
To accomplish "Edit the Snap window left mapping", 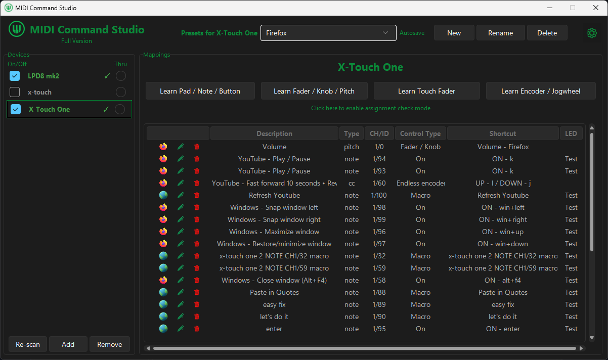I will [x=181, y=207].
